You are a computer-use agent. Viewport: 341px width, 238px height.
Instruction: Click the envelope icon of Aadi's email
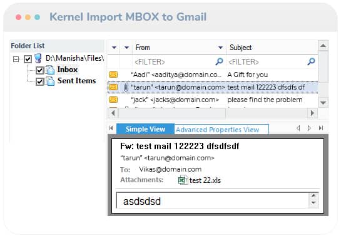tap(113, 75)
